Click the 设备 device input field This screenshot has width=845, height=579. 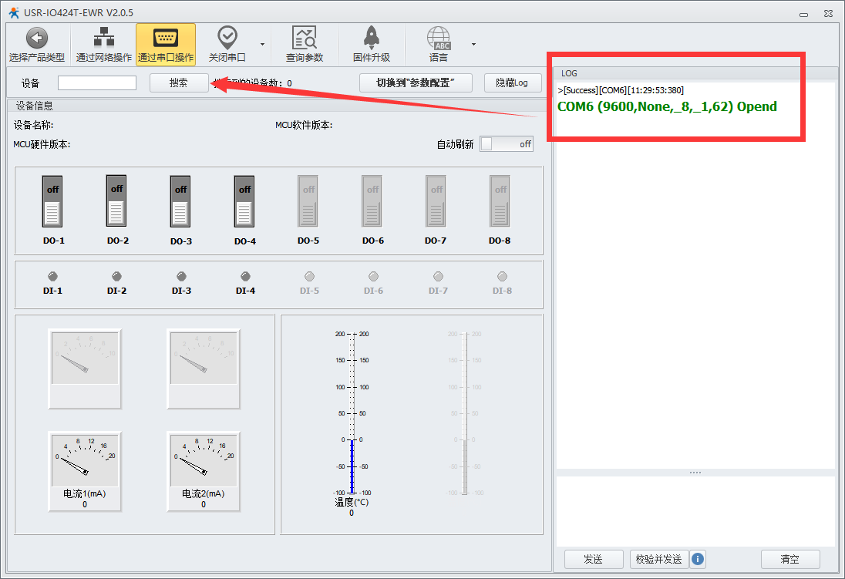tap(97, 83)
